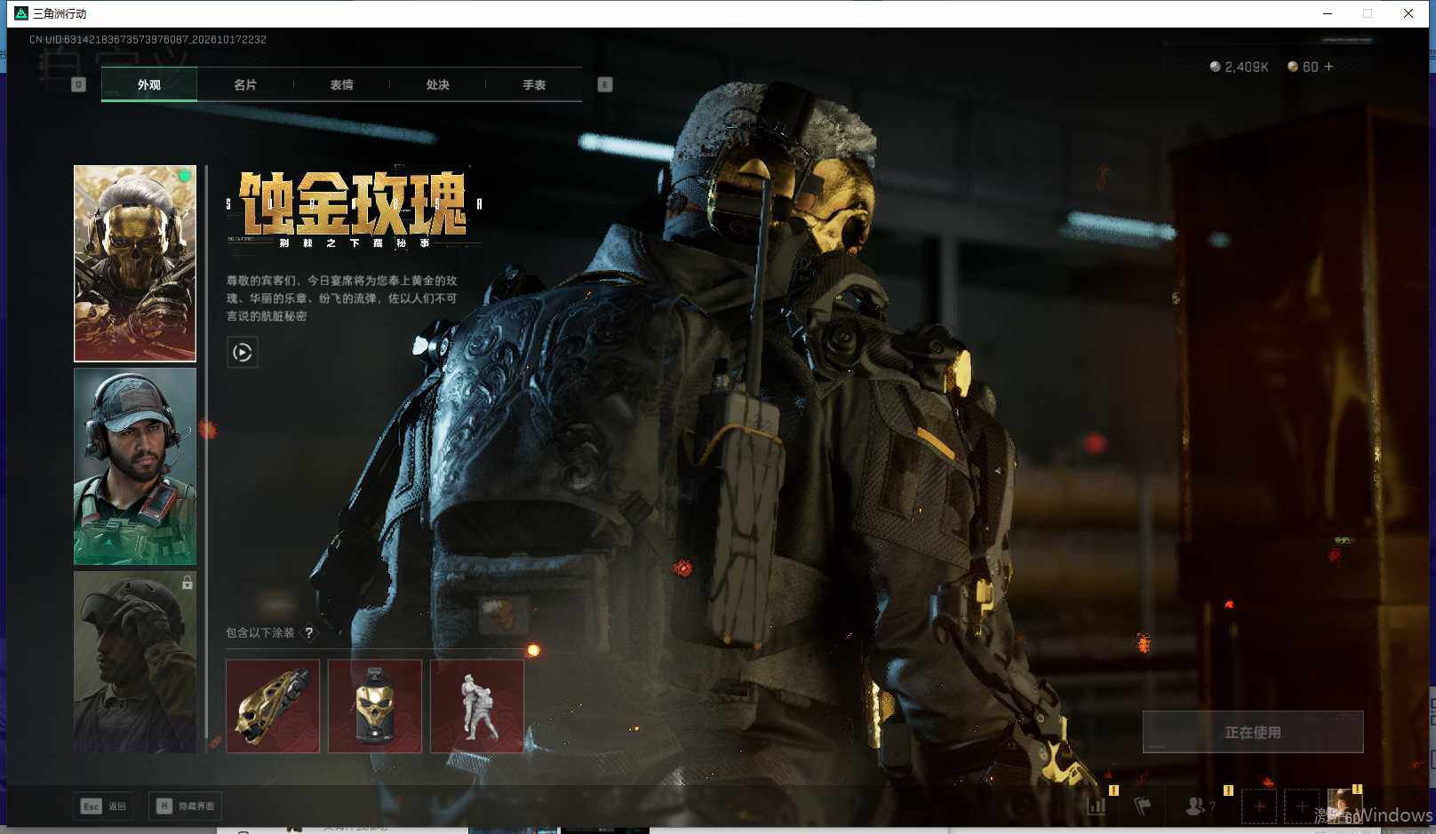Open the 2,409K currency balance
Viewport: 1436px width, 834px height.
[1239, 67]
